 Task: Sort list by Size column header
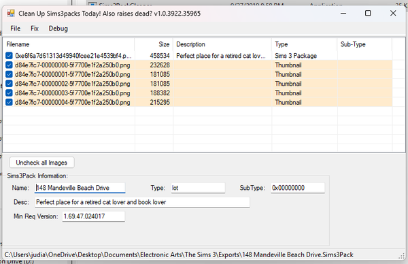154,44
